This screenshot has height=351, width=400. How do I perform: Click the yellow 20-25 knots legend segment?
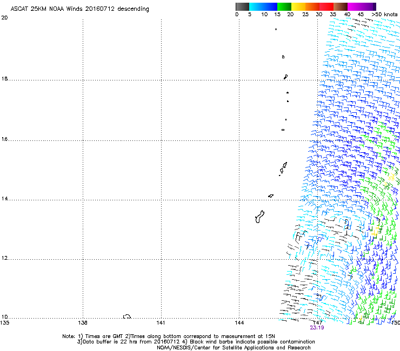click(298, 6)
